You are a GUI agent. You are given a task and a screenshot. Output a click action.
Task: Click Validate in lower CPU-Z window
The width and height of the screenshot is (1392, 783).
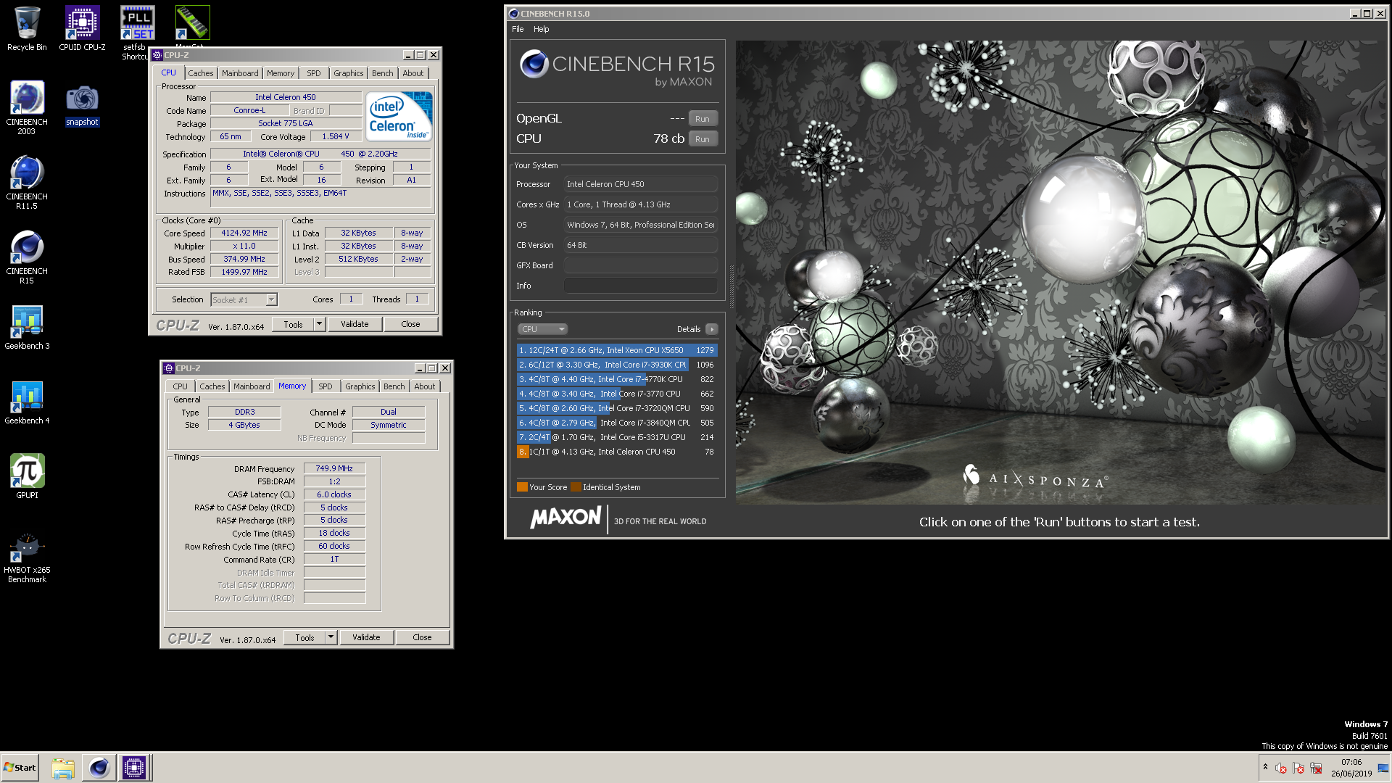(x=366, y=637)
